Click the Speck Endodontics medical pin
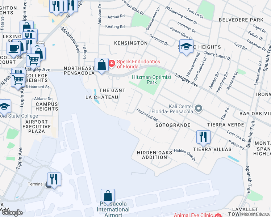The image size is (271, 217). 112,64
